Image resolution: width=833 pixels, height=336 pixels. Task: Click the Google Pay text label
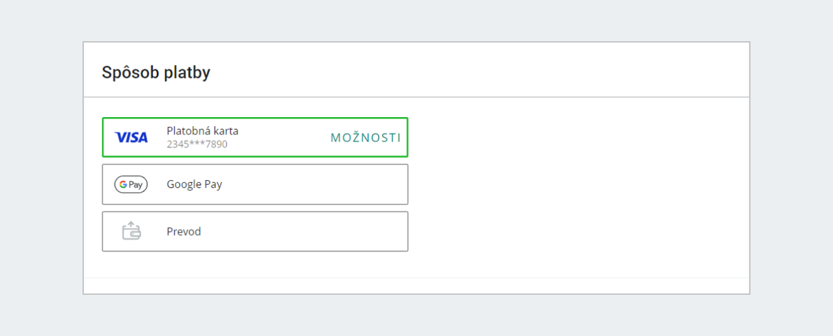[x=194, y=184]
